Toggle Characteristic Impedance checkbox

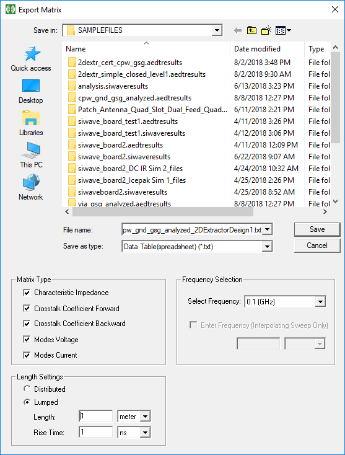[27, 293]
